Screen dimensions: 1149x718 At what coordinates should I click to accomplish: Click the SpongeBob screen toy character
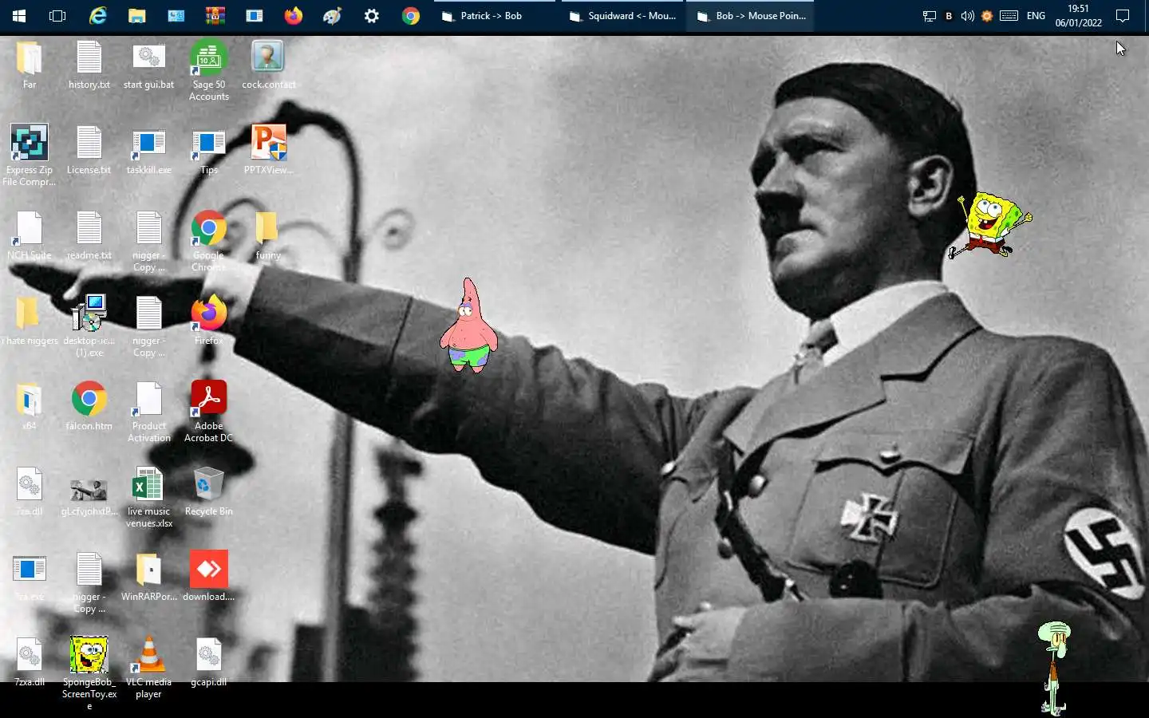tap(990, 225)
